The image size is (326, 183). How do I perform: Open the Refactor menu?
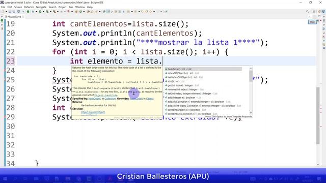coord(29,7)
